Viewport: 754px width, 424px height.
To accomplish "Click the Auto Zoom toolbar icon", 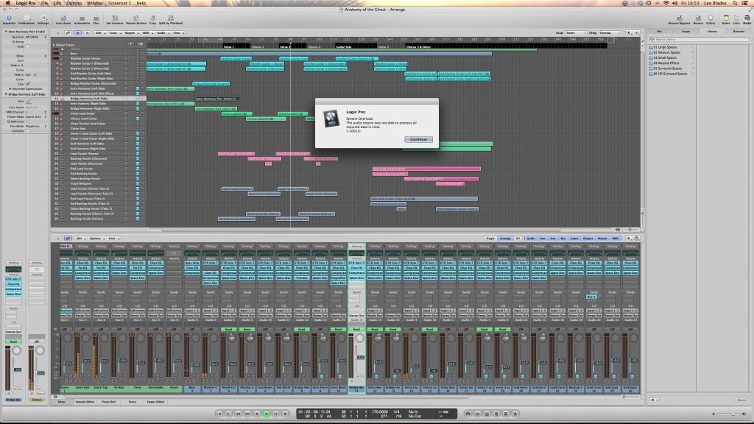I will coord(63,19).
